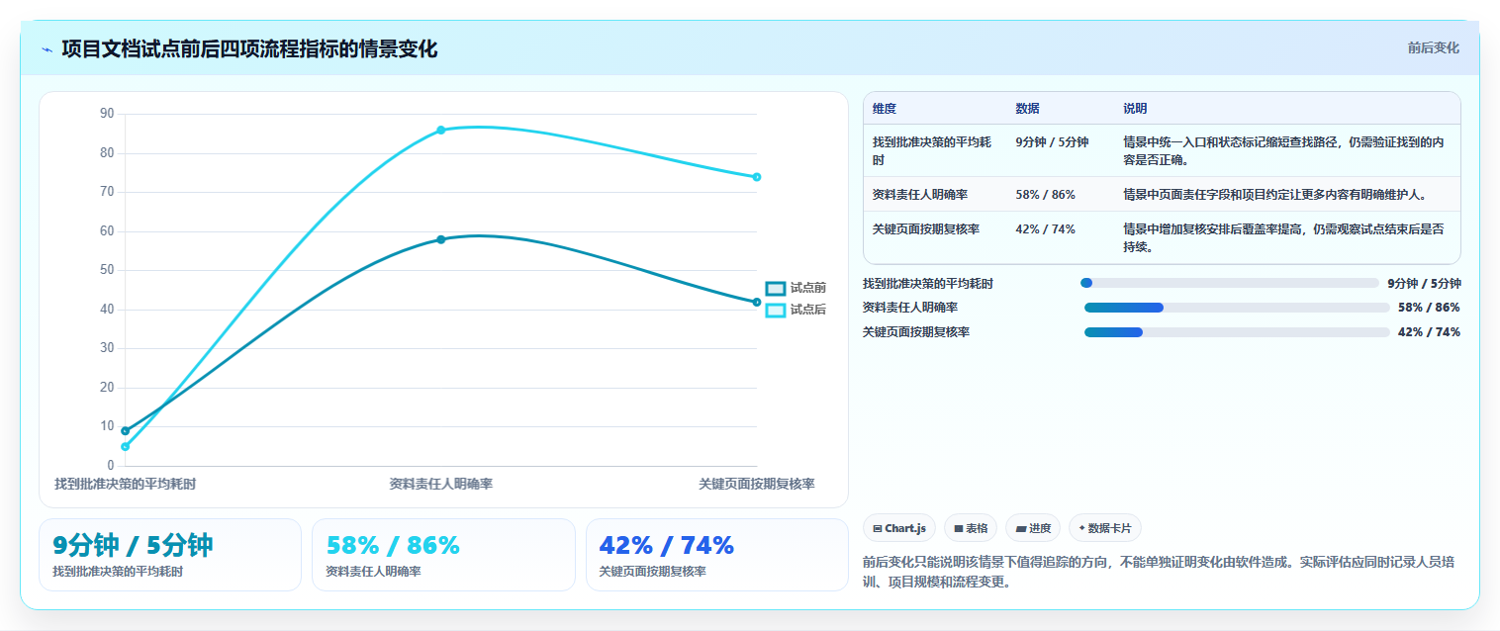The width and height of the screenshot is (1500, 631).
Task: Click the 试点前 data point at 42
Action: tap(757, 302)
